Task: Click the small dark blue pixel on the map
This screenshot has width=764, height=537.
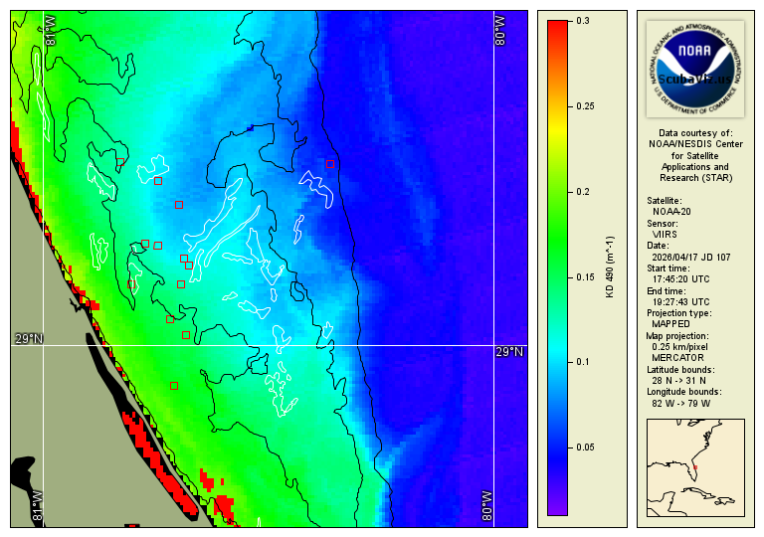Action: [251, 128]
